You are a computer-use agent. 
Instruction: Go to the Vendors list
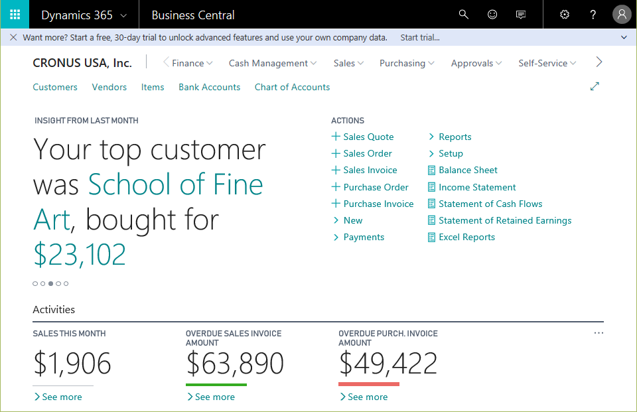(x=109, y=87)
